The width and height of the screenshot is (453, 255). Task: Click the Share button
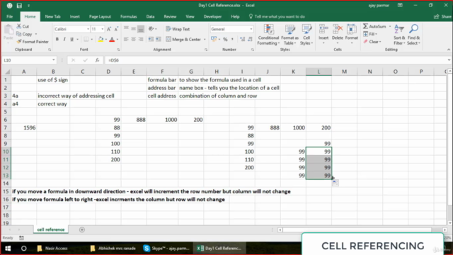pos(442,16)
